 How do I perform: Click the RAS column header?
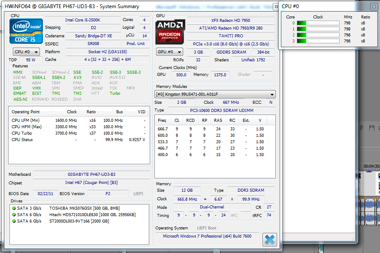218,120
